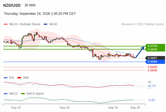Click the 30 MIN timeframe label
166x112 pixels.
coord(30,5)
